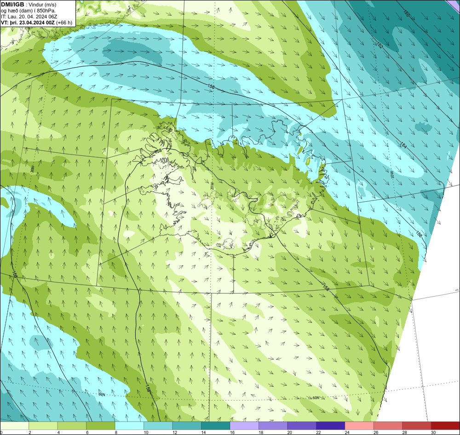Select the medium green 4–6 m/s legend swatch

tap(72, 426)
